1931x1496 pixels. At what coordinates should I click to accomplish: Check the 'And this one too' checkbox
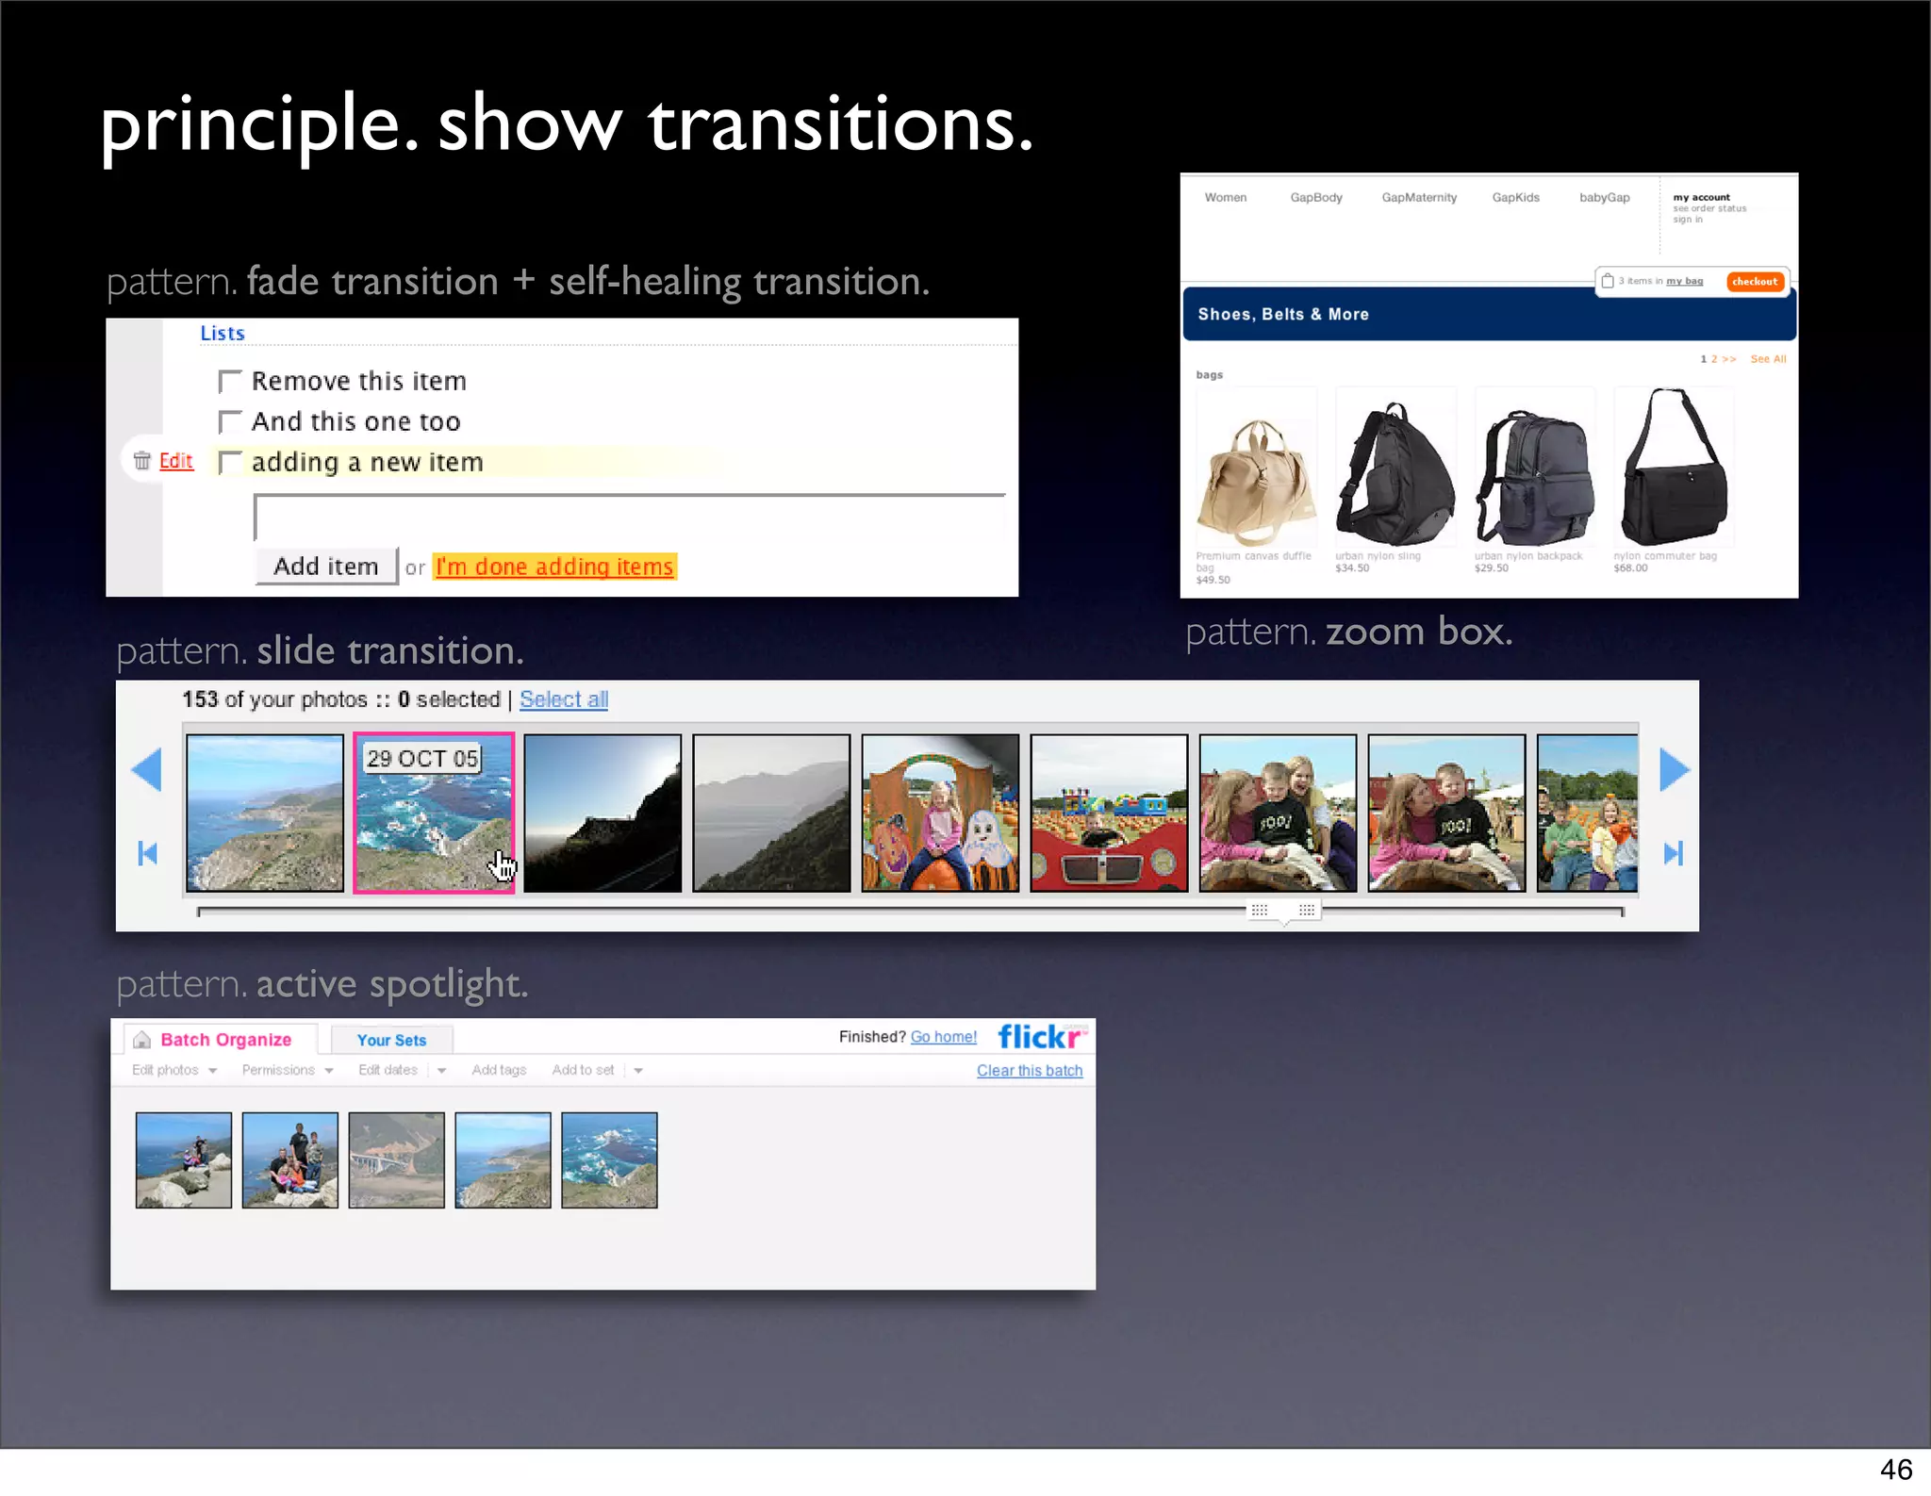(230, 421)
